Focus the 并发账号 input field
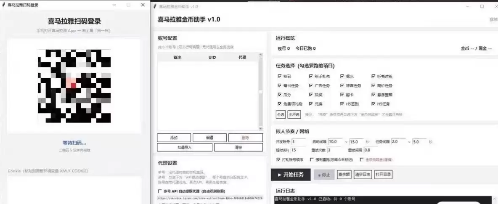 (x=299, y=141)
